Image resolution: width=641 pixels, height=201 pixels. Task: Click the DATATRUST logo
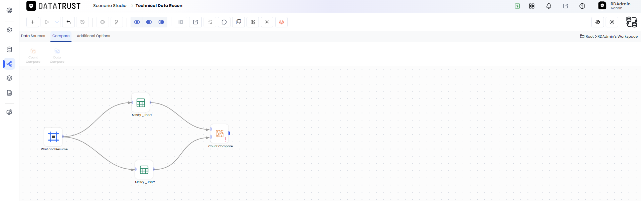(53, 6)
